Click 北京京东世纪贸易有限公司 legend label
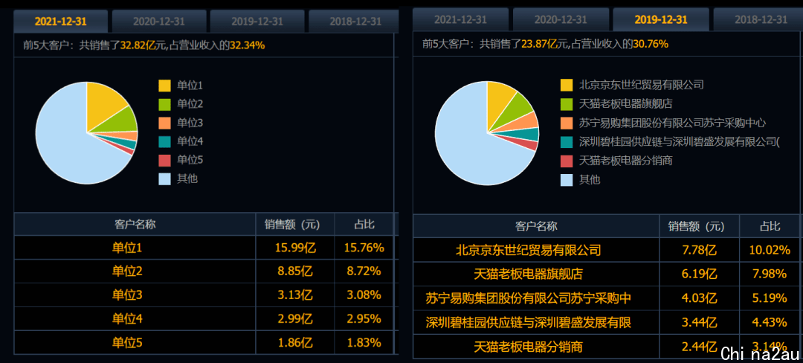 tap(641, 85)
